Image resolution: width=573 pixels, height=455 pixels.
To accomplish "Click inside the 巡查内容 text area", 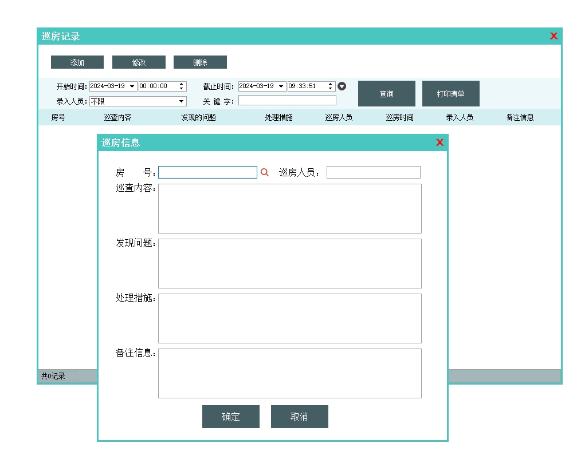I will pyautogui.click(x=289, y=208).
